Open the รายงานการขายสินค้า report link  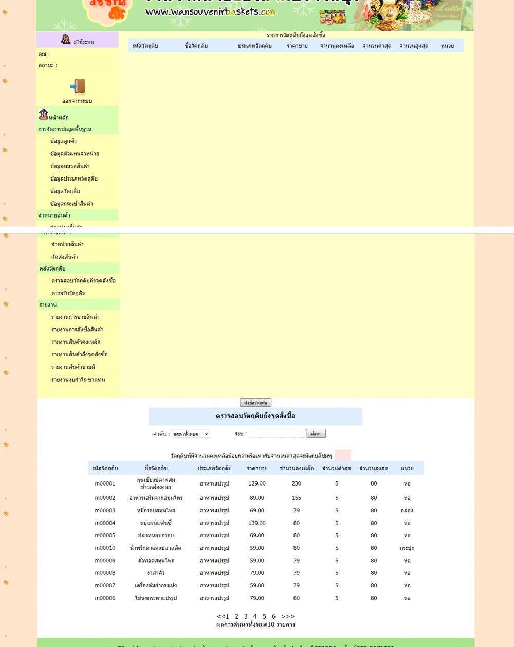click(x=75, y=317)
